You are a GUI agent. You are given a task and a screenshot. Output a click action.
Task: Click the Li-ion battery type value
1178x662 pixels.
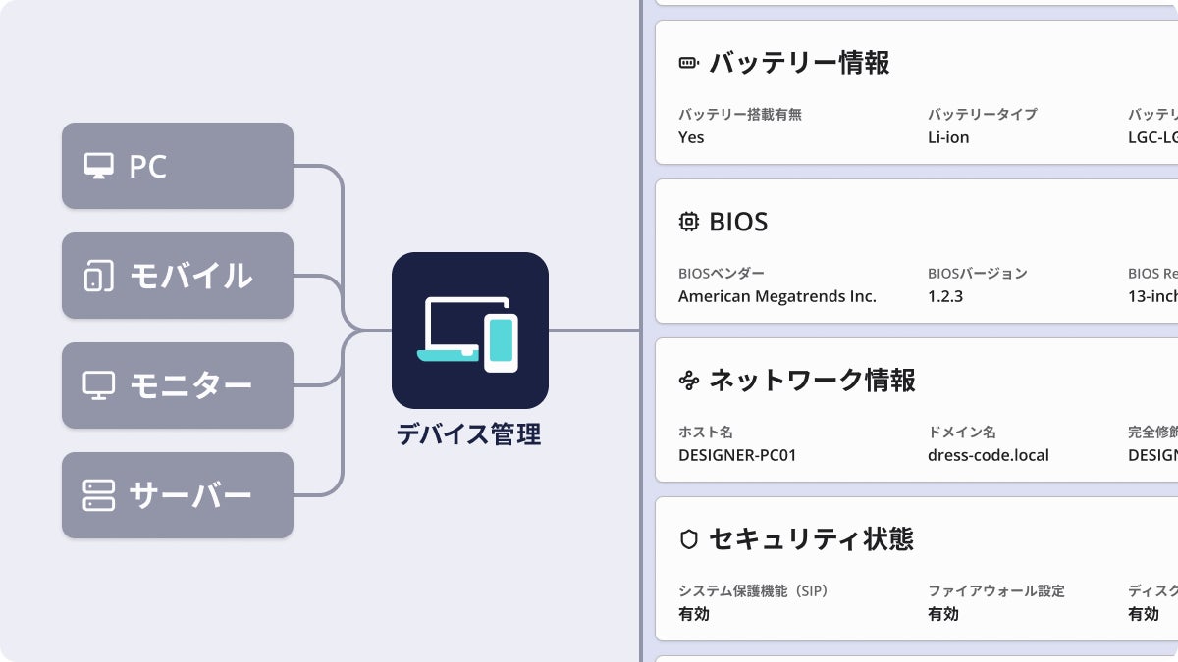[948, 137]
